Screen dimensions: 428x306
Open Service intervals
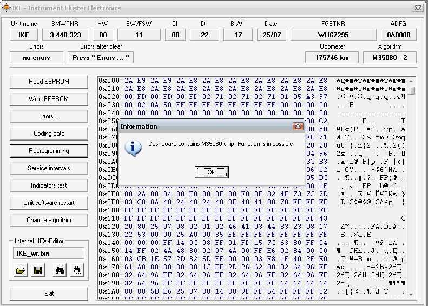[49, 168]
